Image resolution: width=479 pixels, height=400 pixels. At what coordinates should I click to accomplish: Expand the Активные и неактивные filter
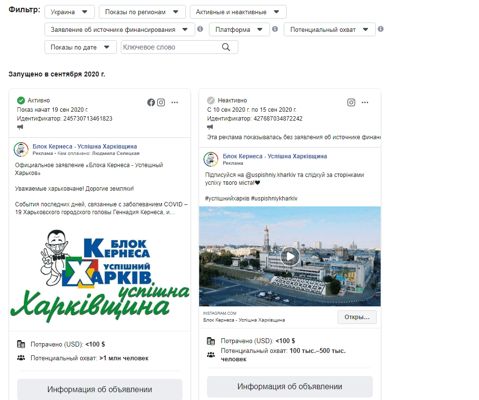(238, 12)
